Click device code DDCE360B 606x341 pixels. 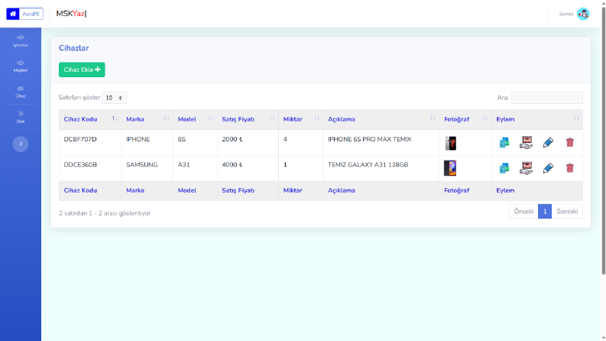(x=80, y=164)
